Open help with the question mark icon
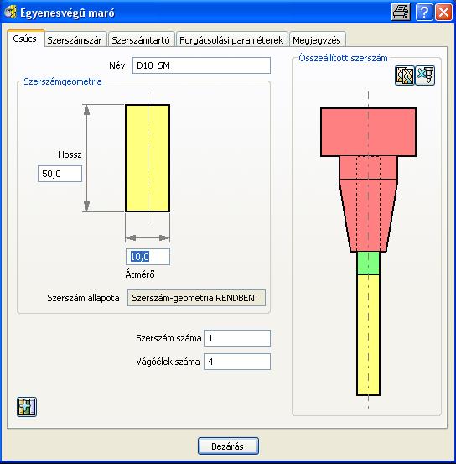456x464 pixels. click(423, 13)
